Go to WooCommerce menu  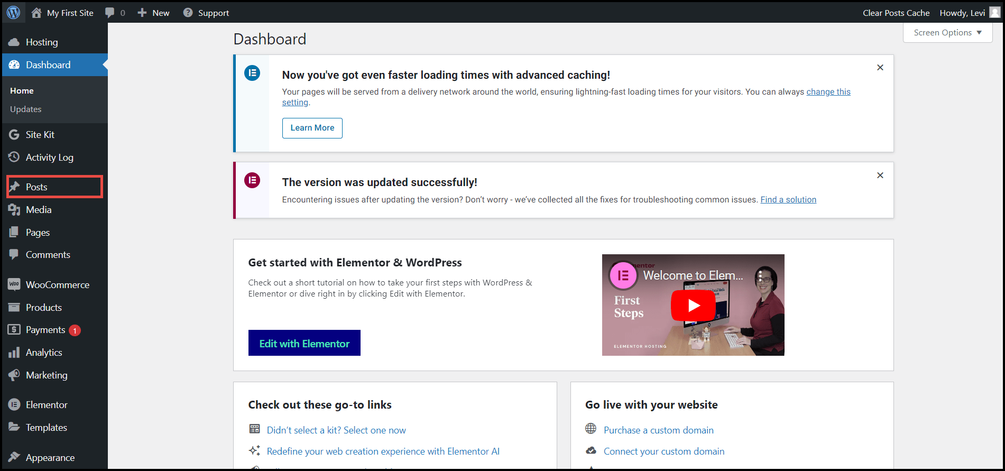[x=55, y=284]
